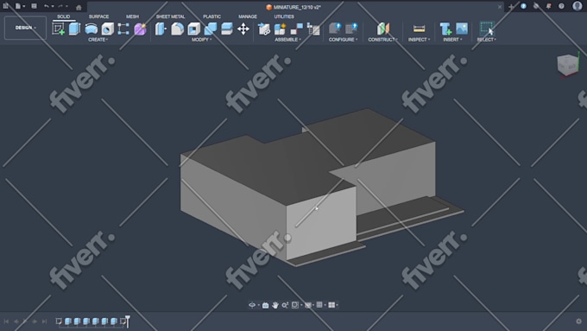The image size is (587, 331).
Task: Select the Extrude tool
Action: pyautogui.click(x=74, y=29)
